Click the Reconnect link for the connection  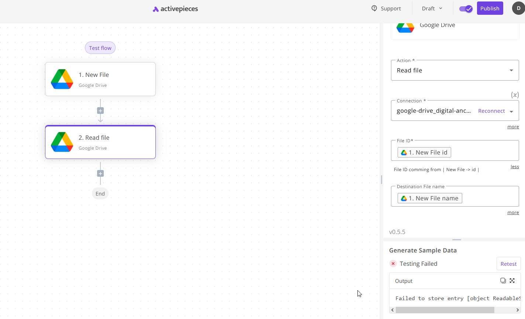[x=491, y=111]
